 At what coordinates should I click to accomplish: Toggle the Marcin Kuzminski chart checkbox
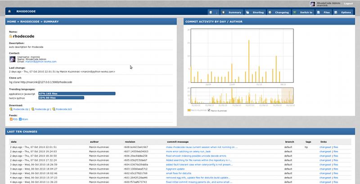pos(209,110)
